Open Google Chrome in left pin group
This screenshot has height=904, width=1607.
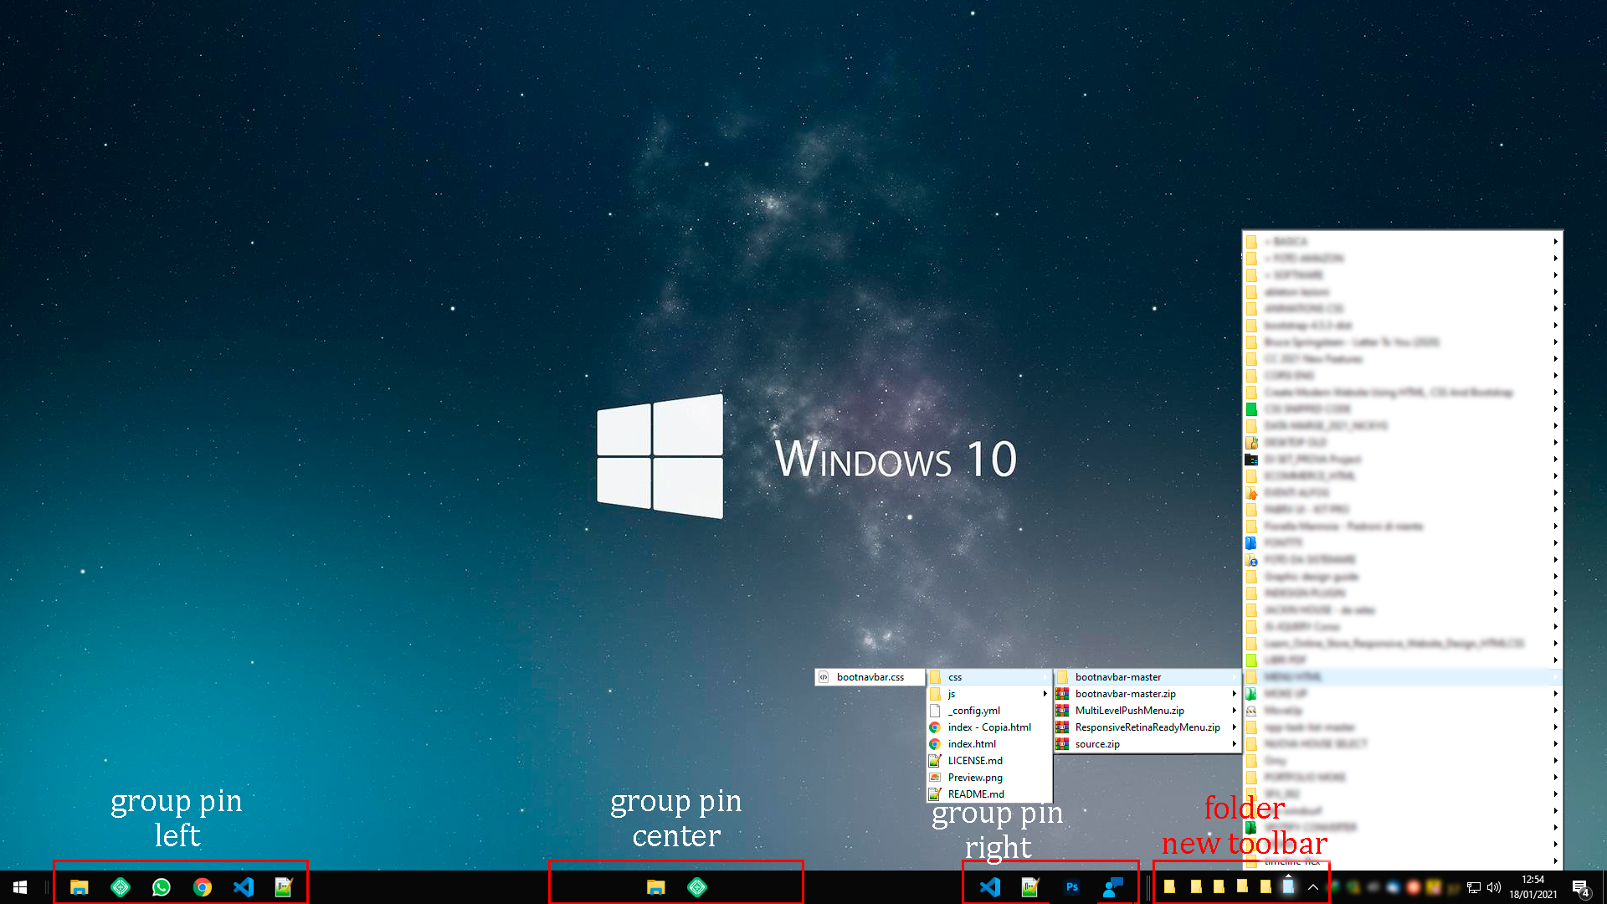[202, 887]
